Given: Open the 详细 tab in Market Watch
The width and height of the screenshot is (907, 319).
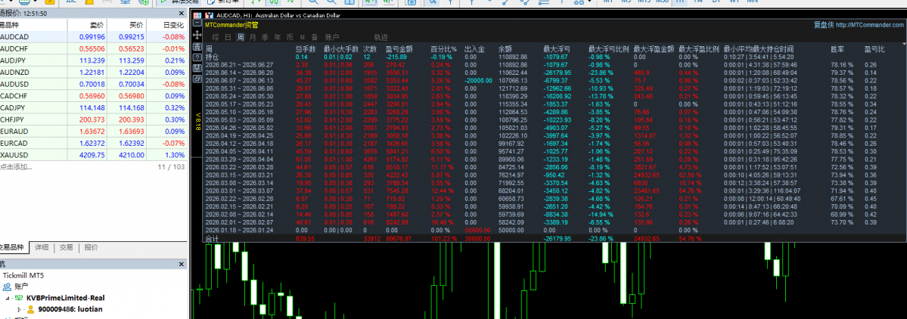Looking at the screenshot, I should coord(41,247).
